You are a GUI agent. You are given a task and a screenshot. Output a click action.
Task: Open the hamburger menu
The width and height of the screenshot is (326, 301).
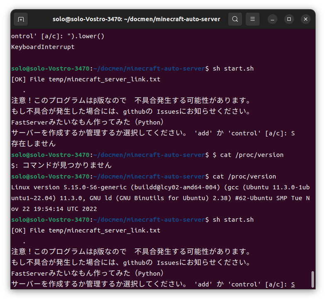253,19
